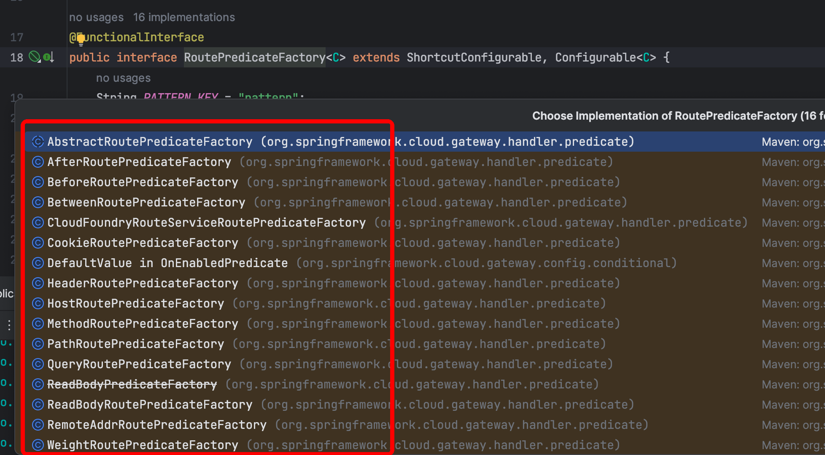Select RemoteAddrRoutePredicateFactory implementation
Image resolution: width=825 pixels, height=455 pixels.
[425, 425]
